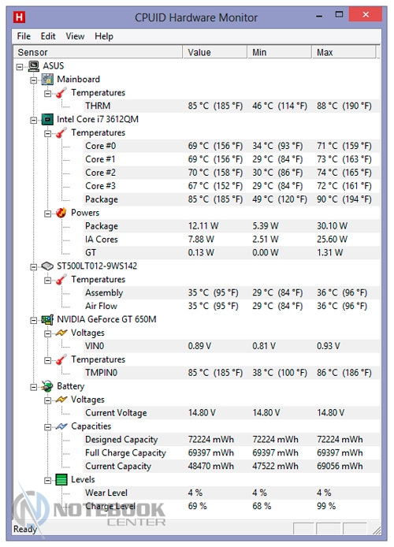Collapse the ASUS root node
The image size is (394, 547).
[20, 67]
